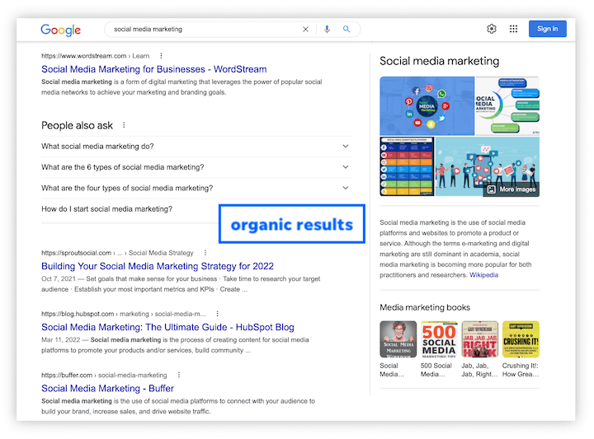Click the 500 Social Media... book title text

pos(436,370)
